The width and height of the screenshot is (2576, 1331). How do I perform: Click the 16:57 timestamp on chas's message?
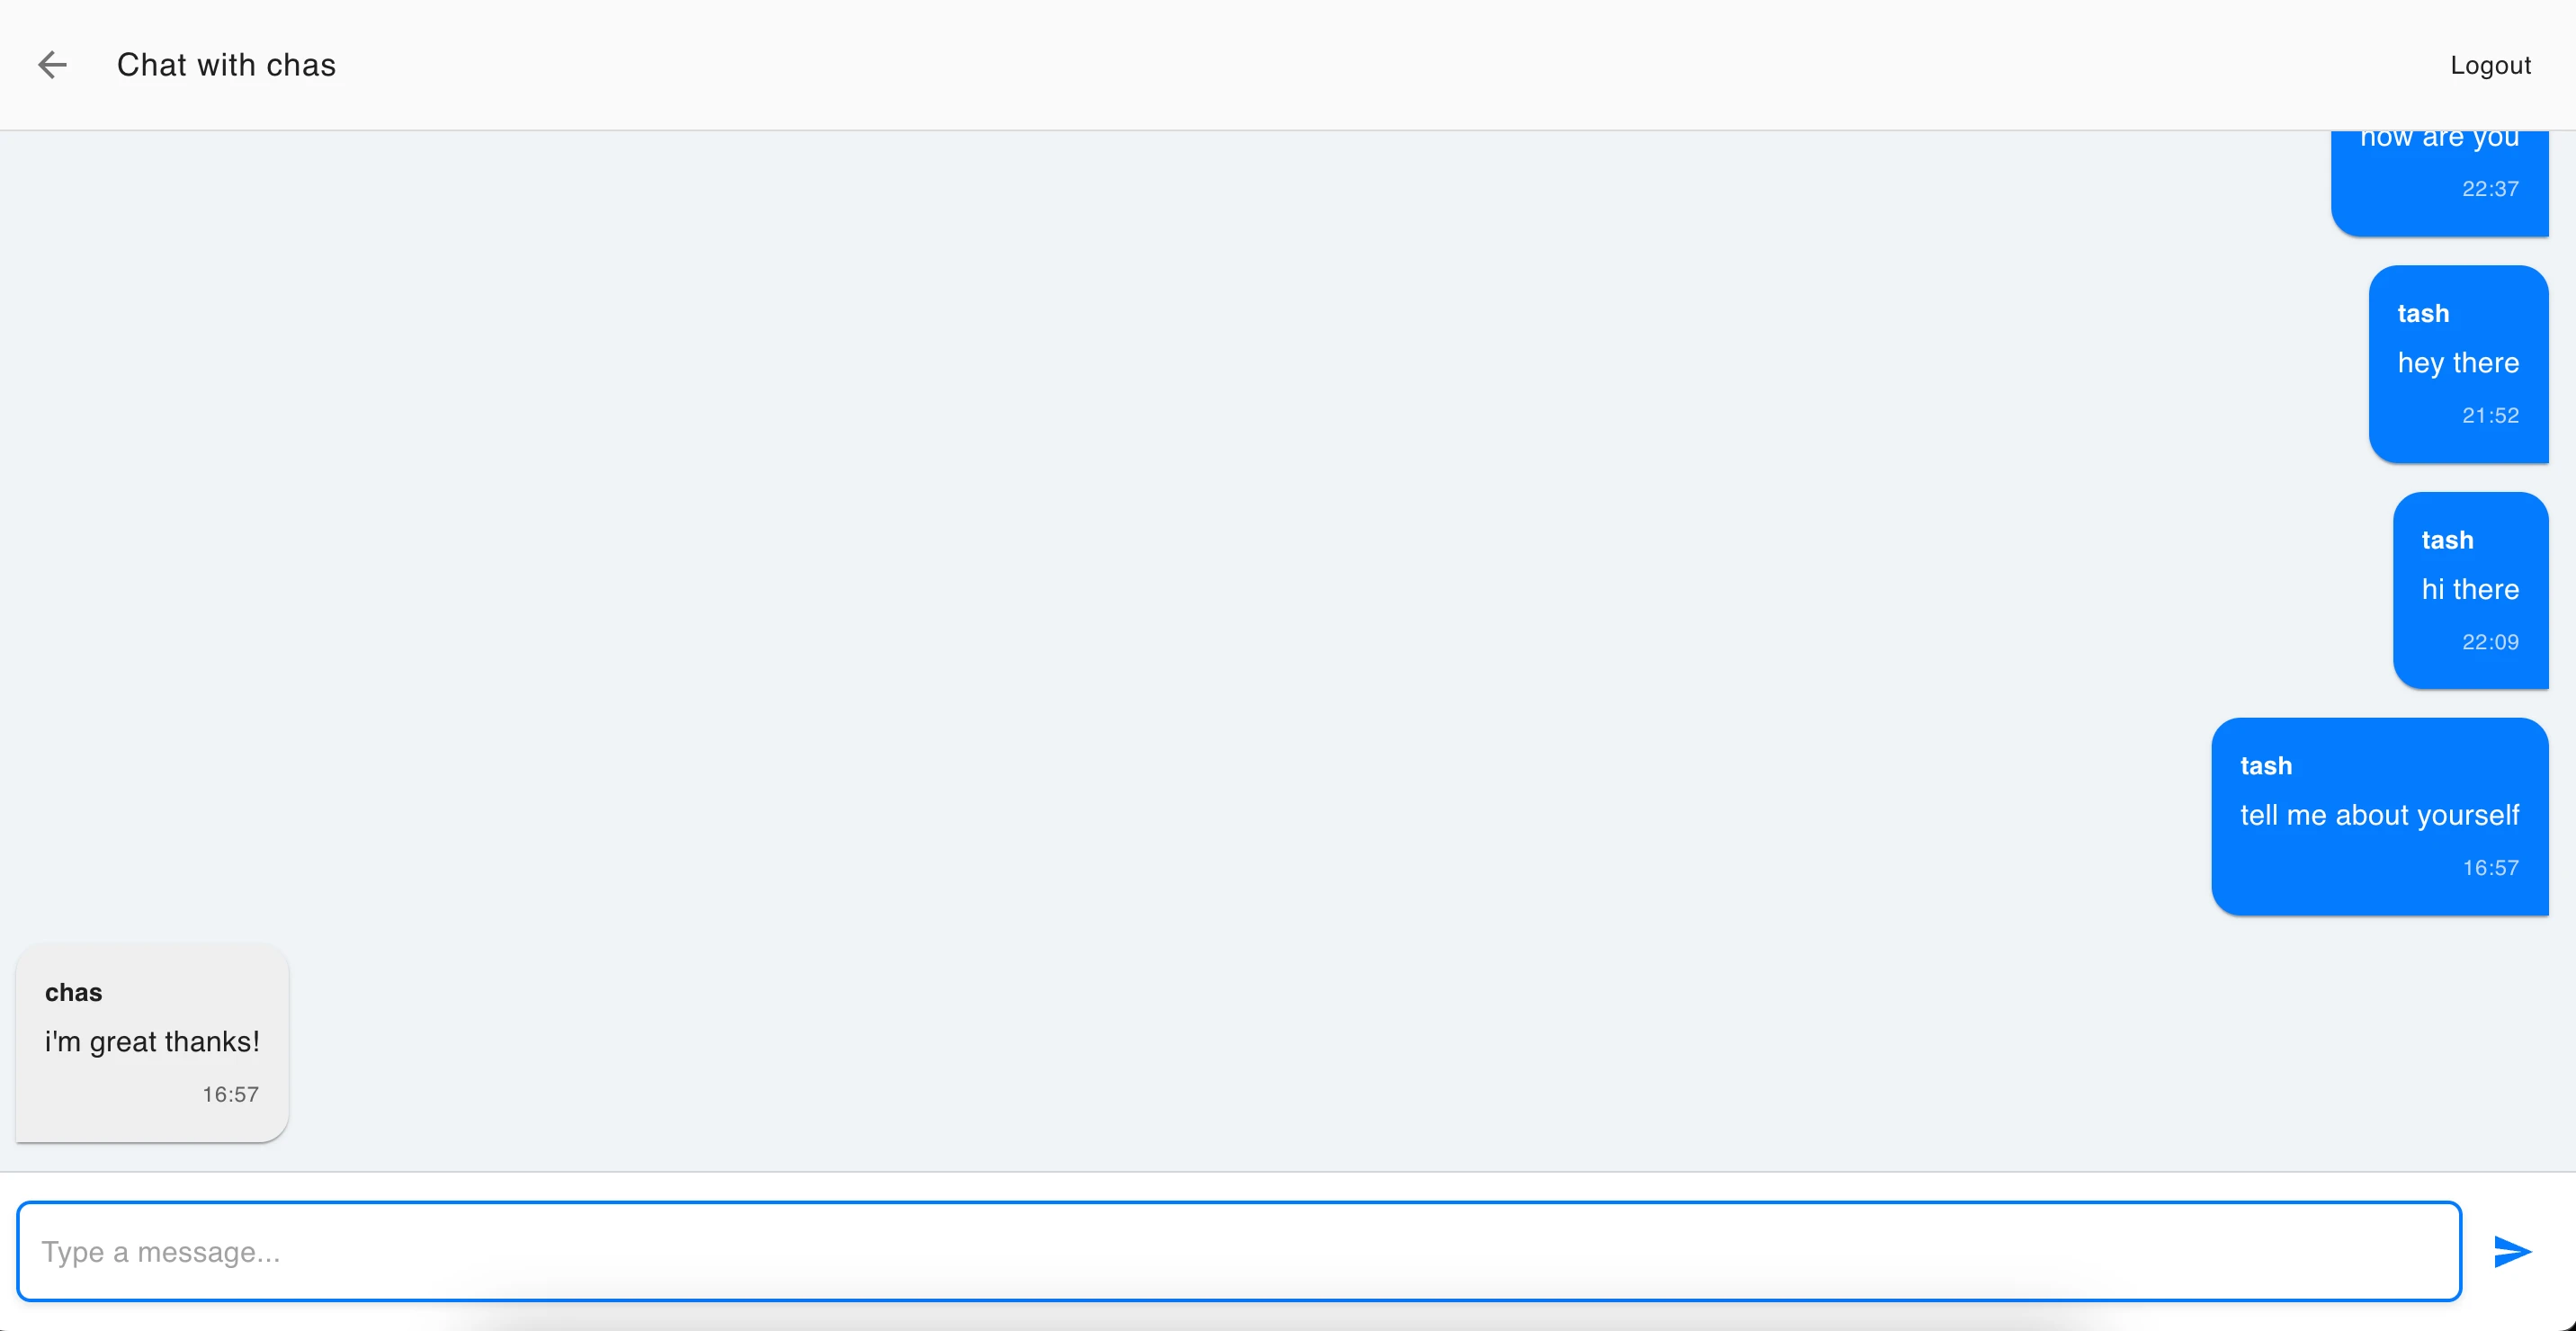tap(230, 1094)
